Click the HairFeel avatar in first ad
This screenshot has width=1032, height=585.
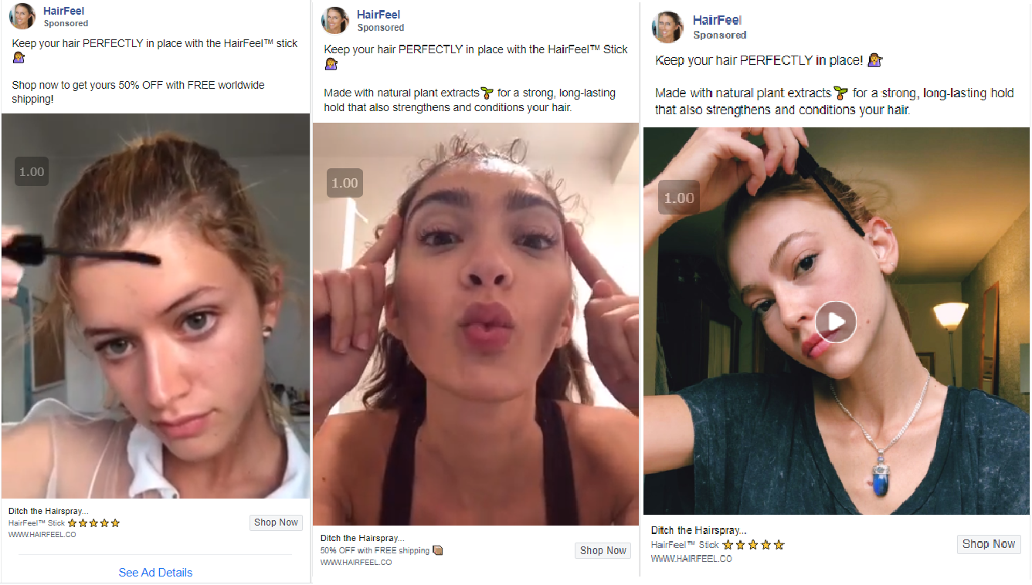click(x=22, y=16)
